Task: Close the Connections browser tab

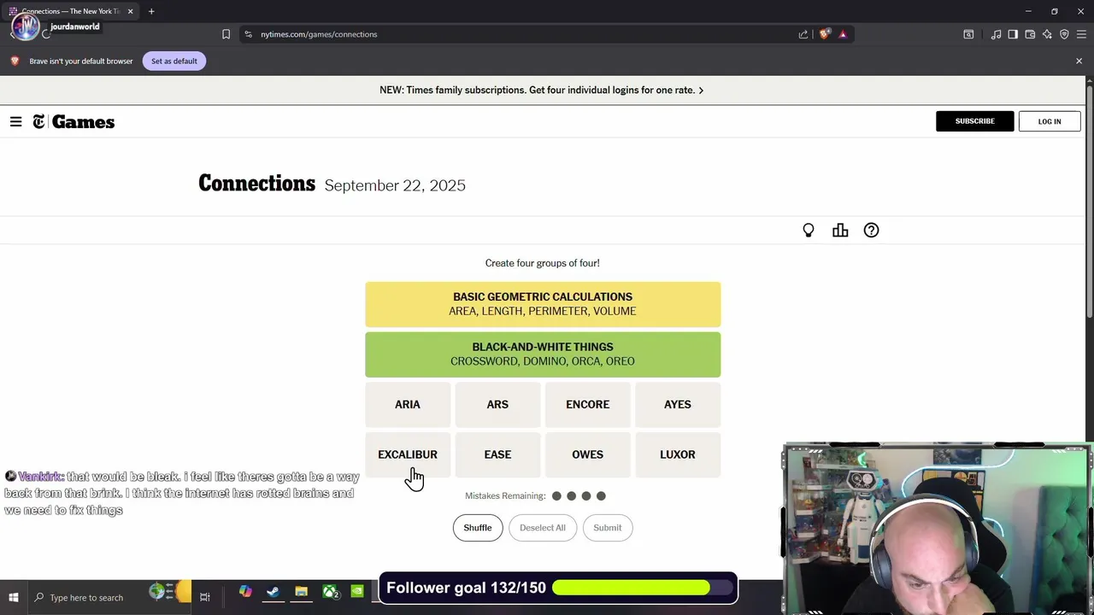Action: [130, 11]
